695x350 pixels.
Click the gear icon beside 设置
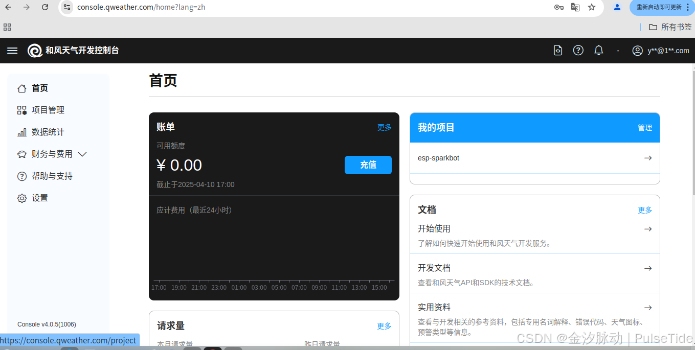[22, 198]
